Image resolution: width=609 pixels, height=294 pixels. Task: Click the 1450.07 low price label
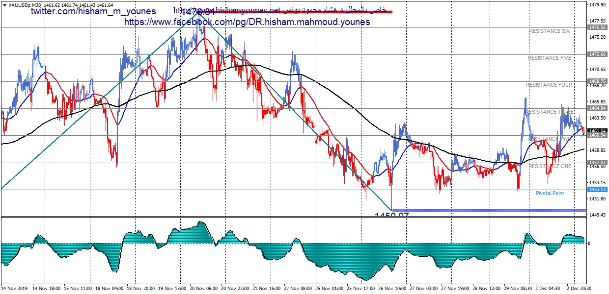pyautogui.click(x=391, y=215)
